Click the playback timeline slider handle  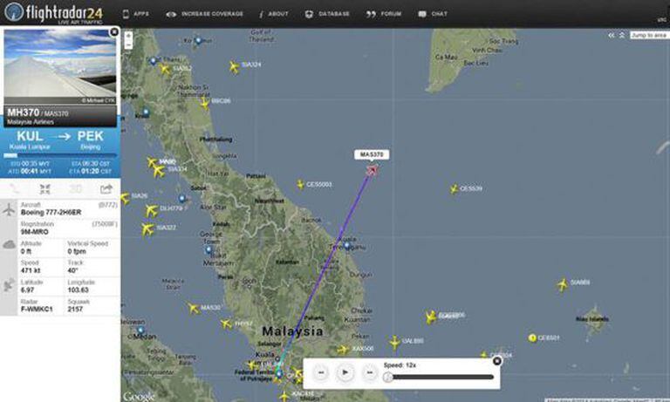[387, 377]
